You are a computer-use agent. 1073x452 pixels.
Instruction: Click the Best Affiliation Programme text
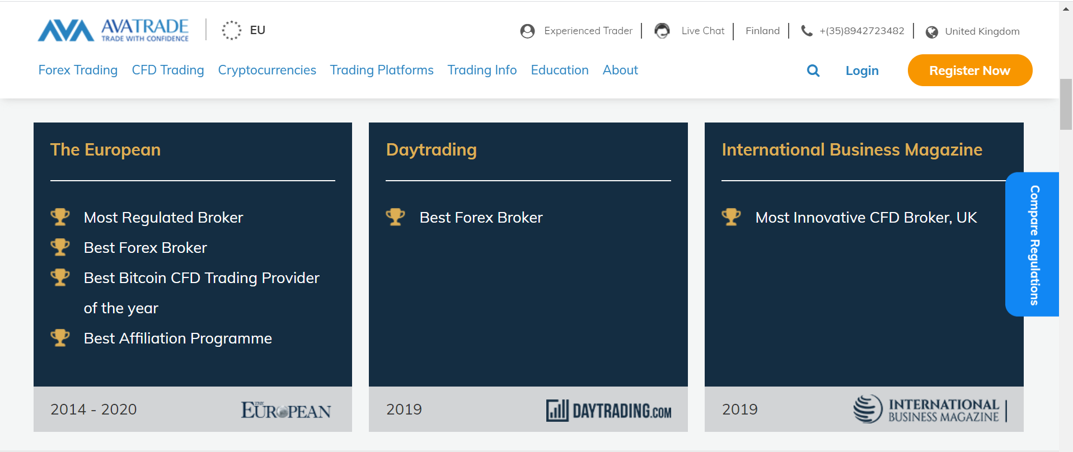[x=178, y=338]
